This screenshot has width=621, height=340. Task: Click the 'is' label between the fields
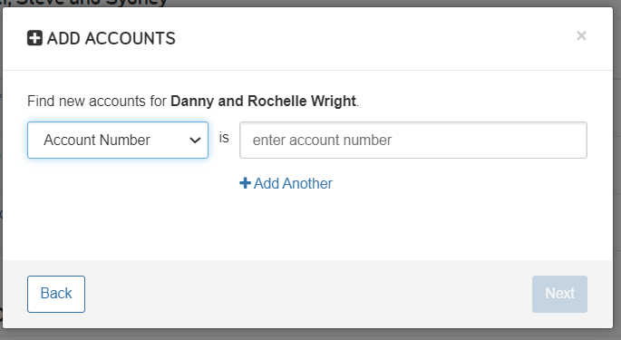(x=224, y=138)
